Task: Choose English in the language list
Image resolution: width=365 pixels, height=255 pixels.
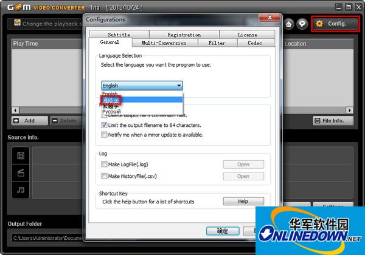Action: [x=142, y=93]
